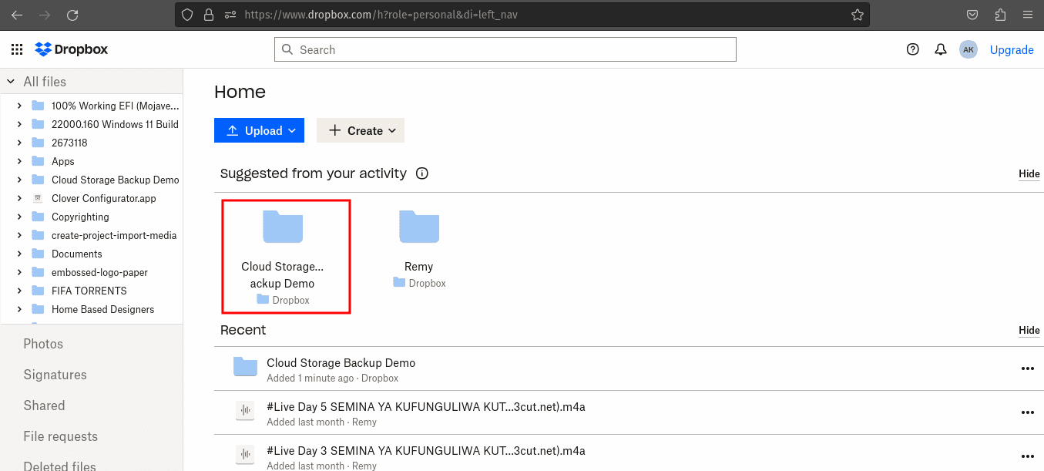Expand the 22000.160 Windows 11 Build folder
Image resolution: width=1044 pixels, height=471 pixels.
(19, 124)
